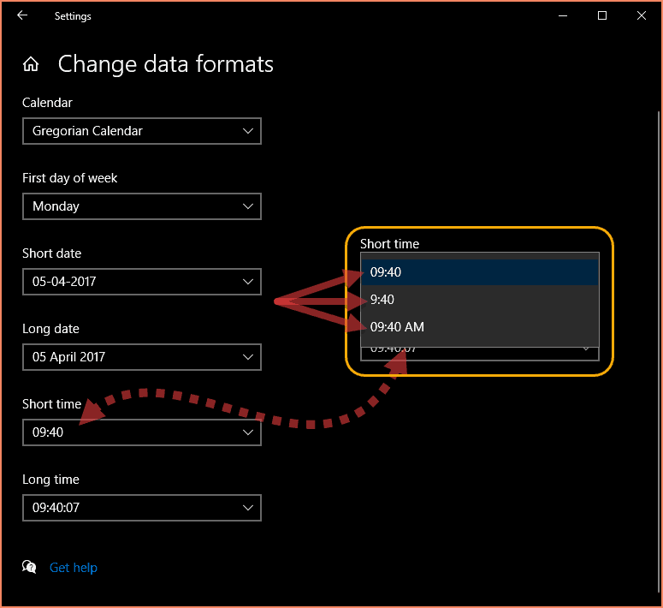
Task: Go to Settings home via the house icon
Action: click(31, 64)
